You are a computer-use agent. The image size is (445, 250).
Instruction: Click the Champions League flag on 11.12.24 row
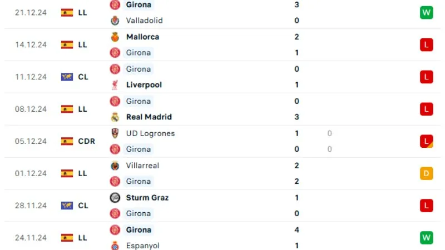tap(67, 77)
